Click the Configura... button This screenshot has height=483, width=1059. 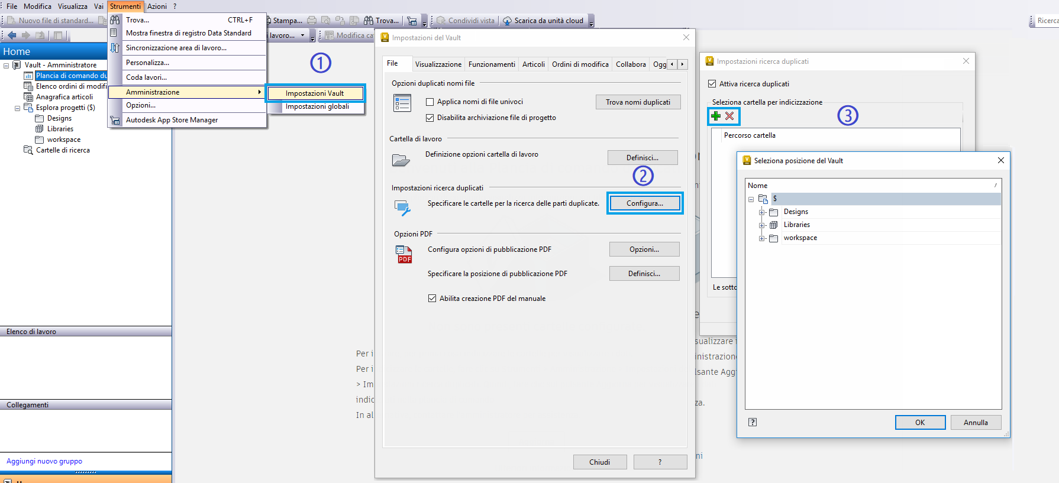click(x=645, y=203)
